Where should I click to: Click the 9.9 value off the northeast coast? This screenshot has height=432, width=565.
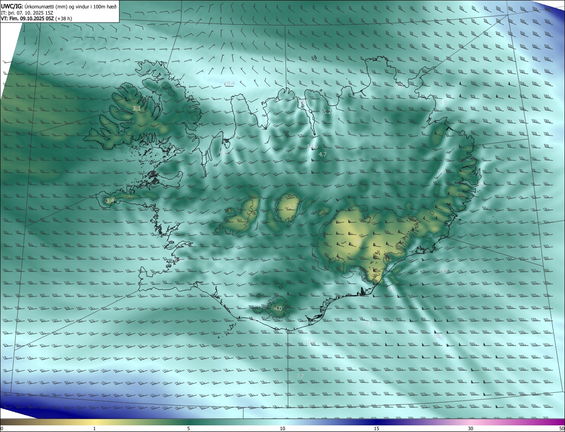tap(443, 102)
